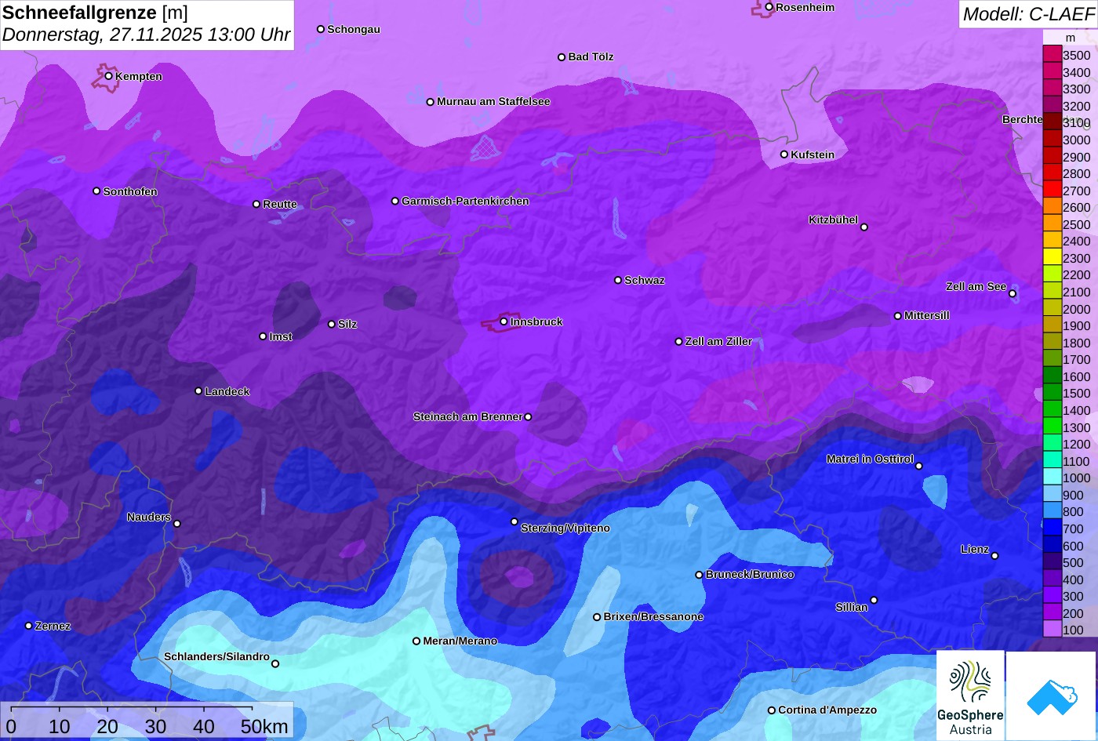Click the 2700 m red legend color
The image size is (1098, 741).
click(x=1052, y=191)
